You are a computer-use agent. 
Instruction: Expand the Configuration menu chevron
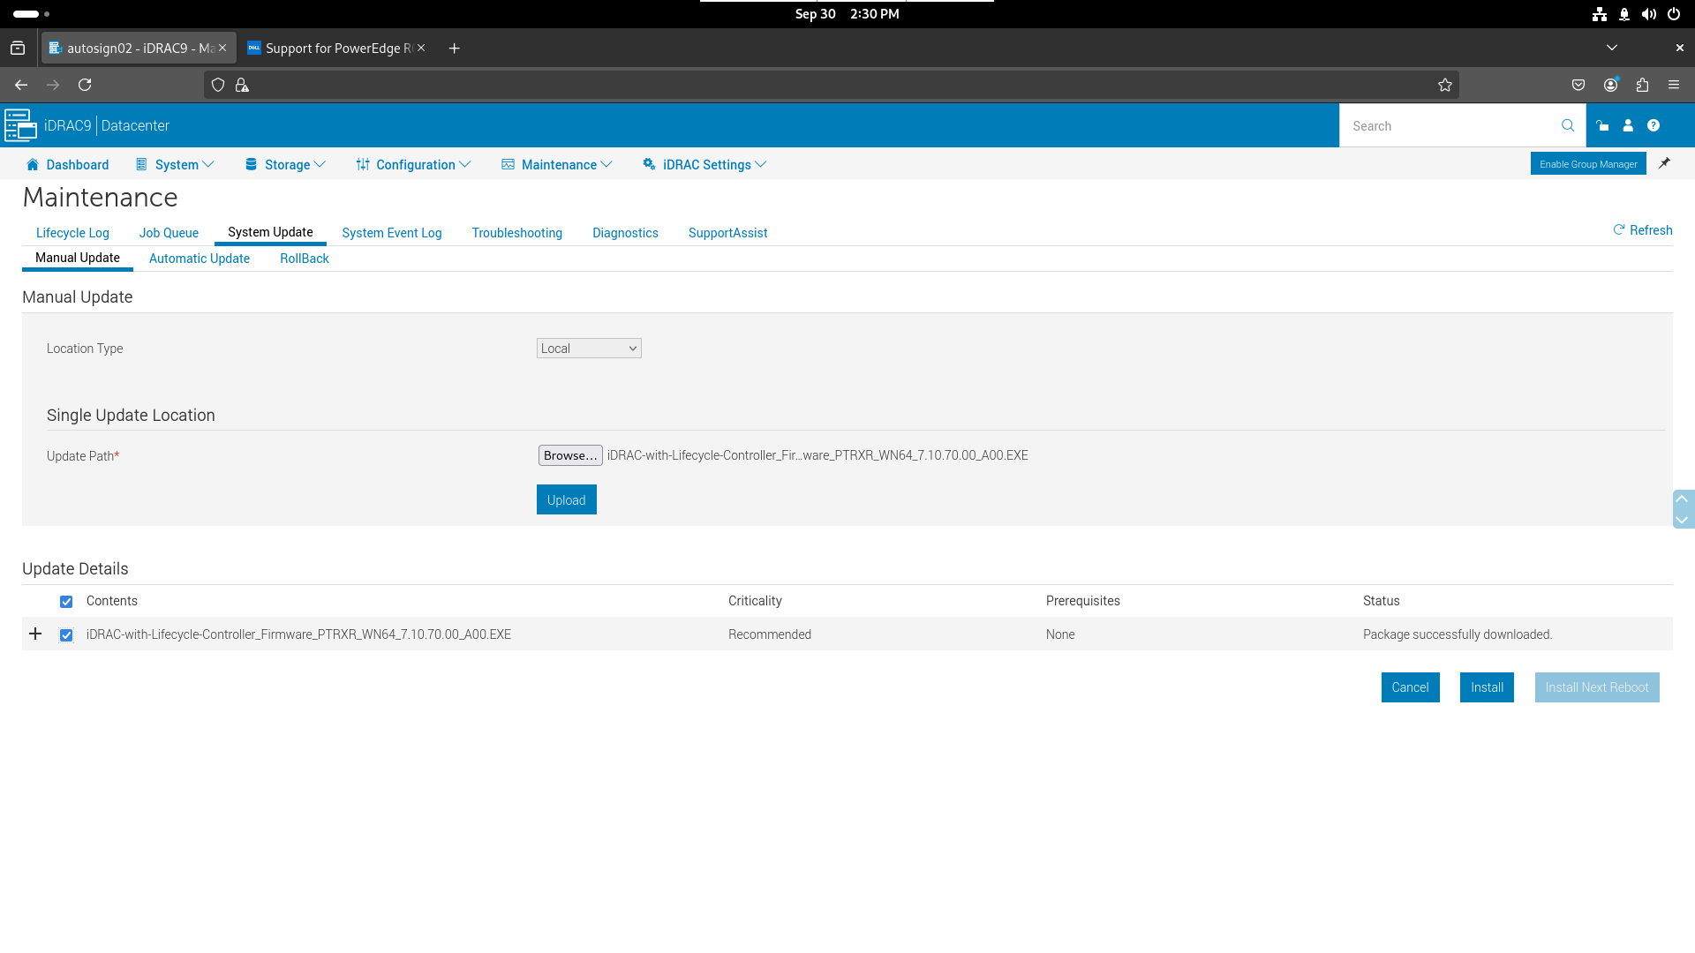coord(465,164)
